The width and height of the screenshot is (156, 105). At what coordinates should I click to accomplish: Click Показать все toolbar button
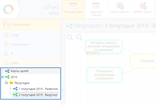73,9
